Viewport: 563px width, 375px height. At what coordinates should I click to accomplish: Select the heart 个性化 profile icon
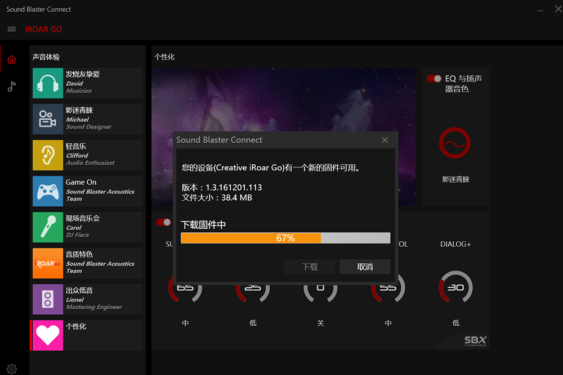[x=48, y=335]
